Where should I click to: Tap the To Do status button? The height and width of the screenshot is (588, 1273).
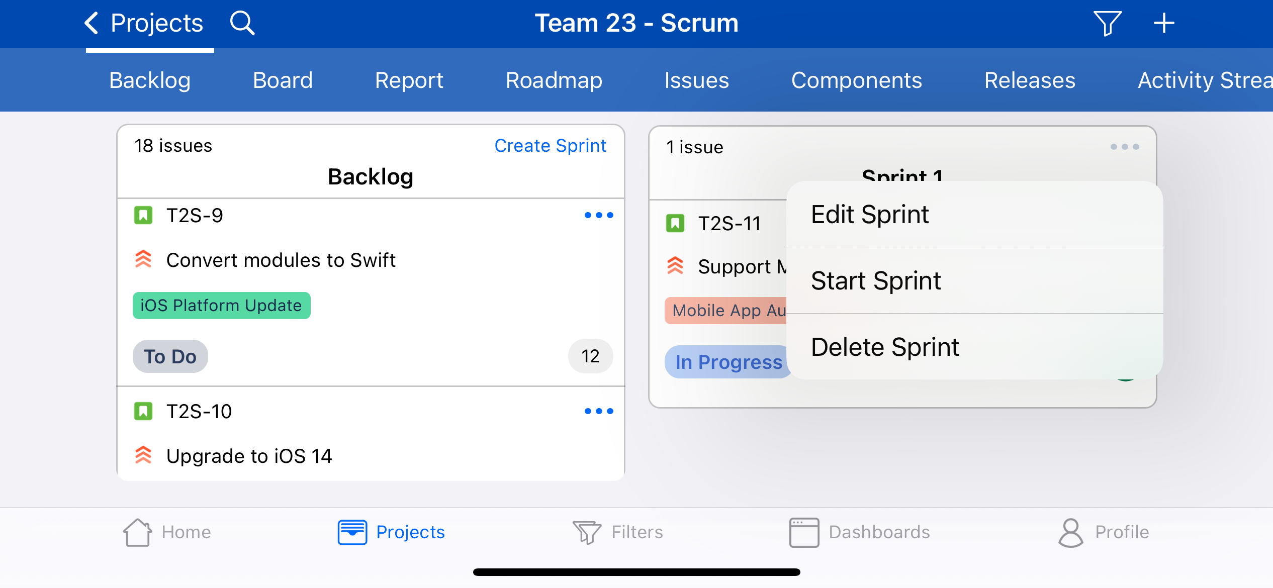click(170, 356)
